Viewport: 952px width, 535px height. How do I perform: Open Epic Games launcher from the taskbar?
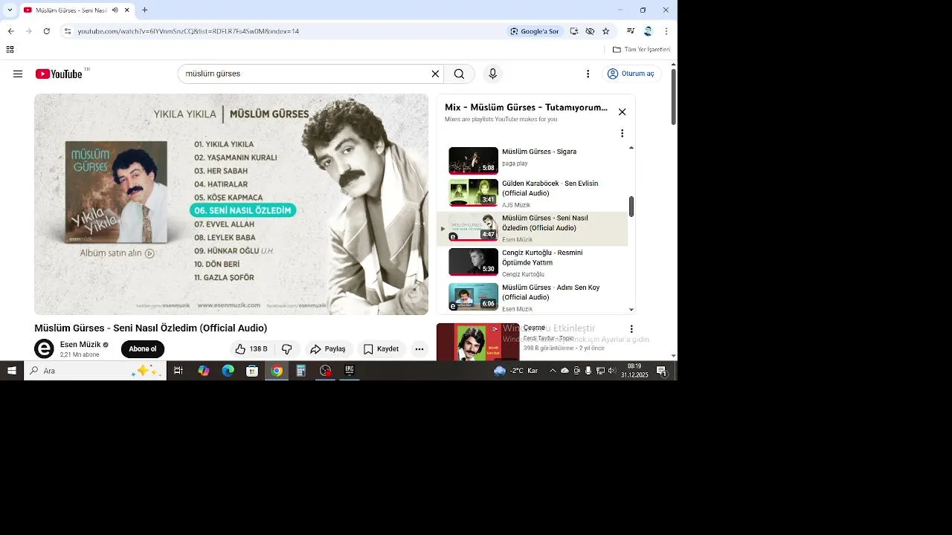tap(349, 371)
